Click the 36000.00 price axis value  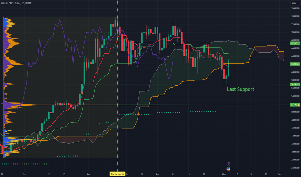point(295,168)
